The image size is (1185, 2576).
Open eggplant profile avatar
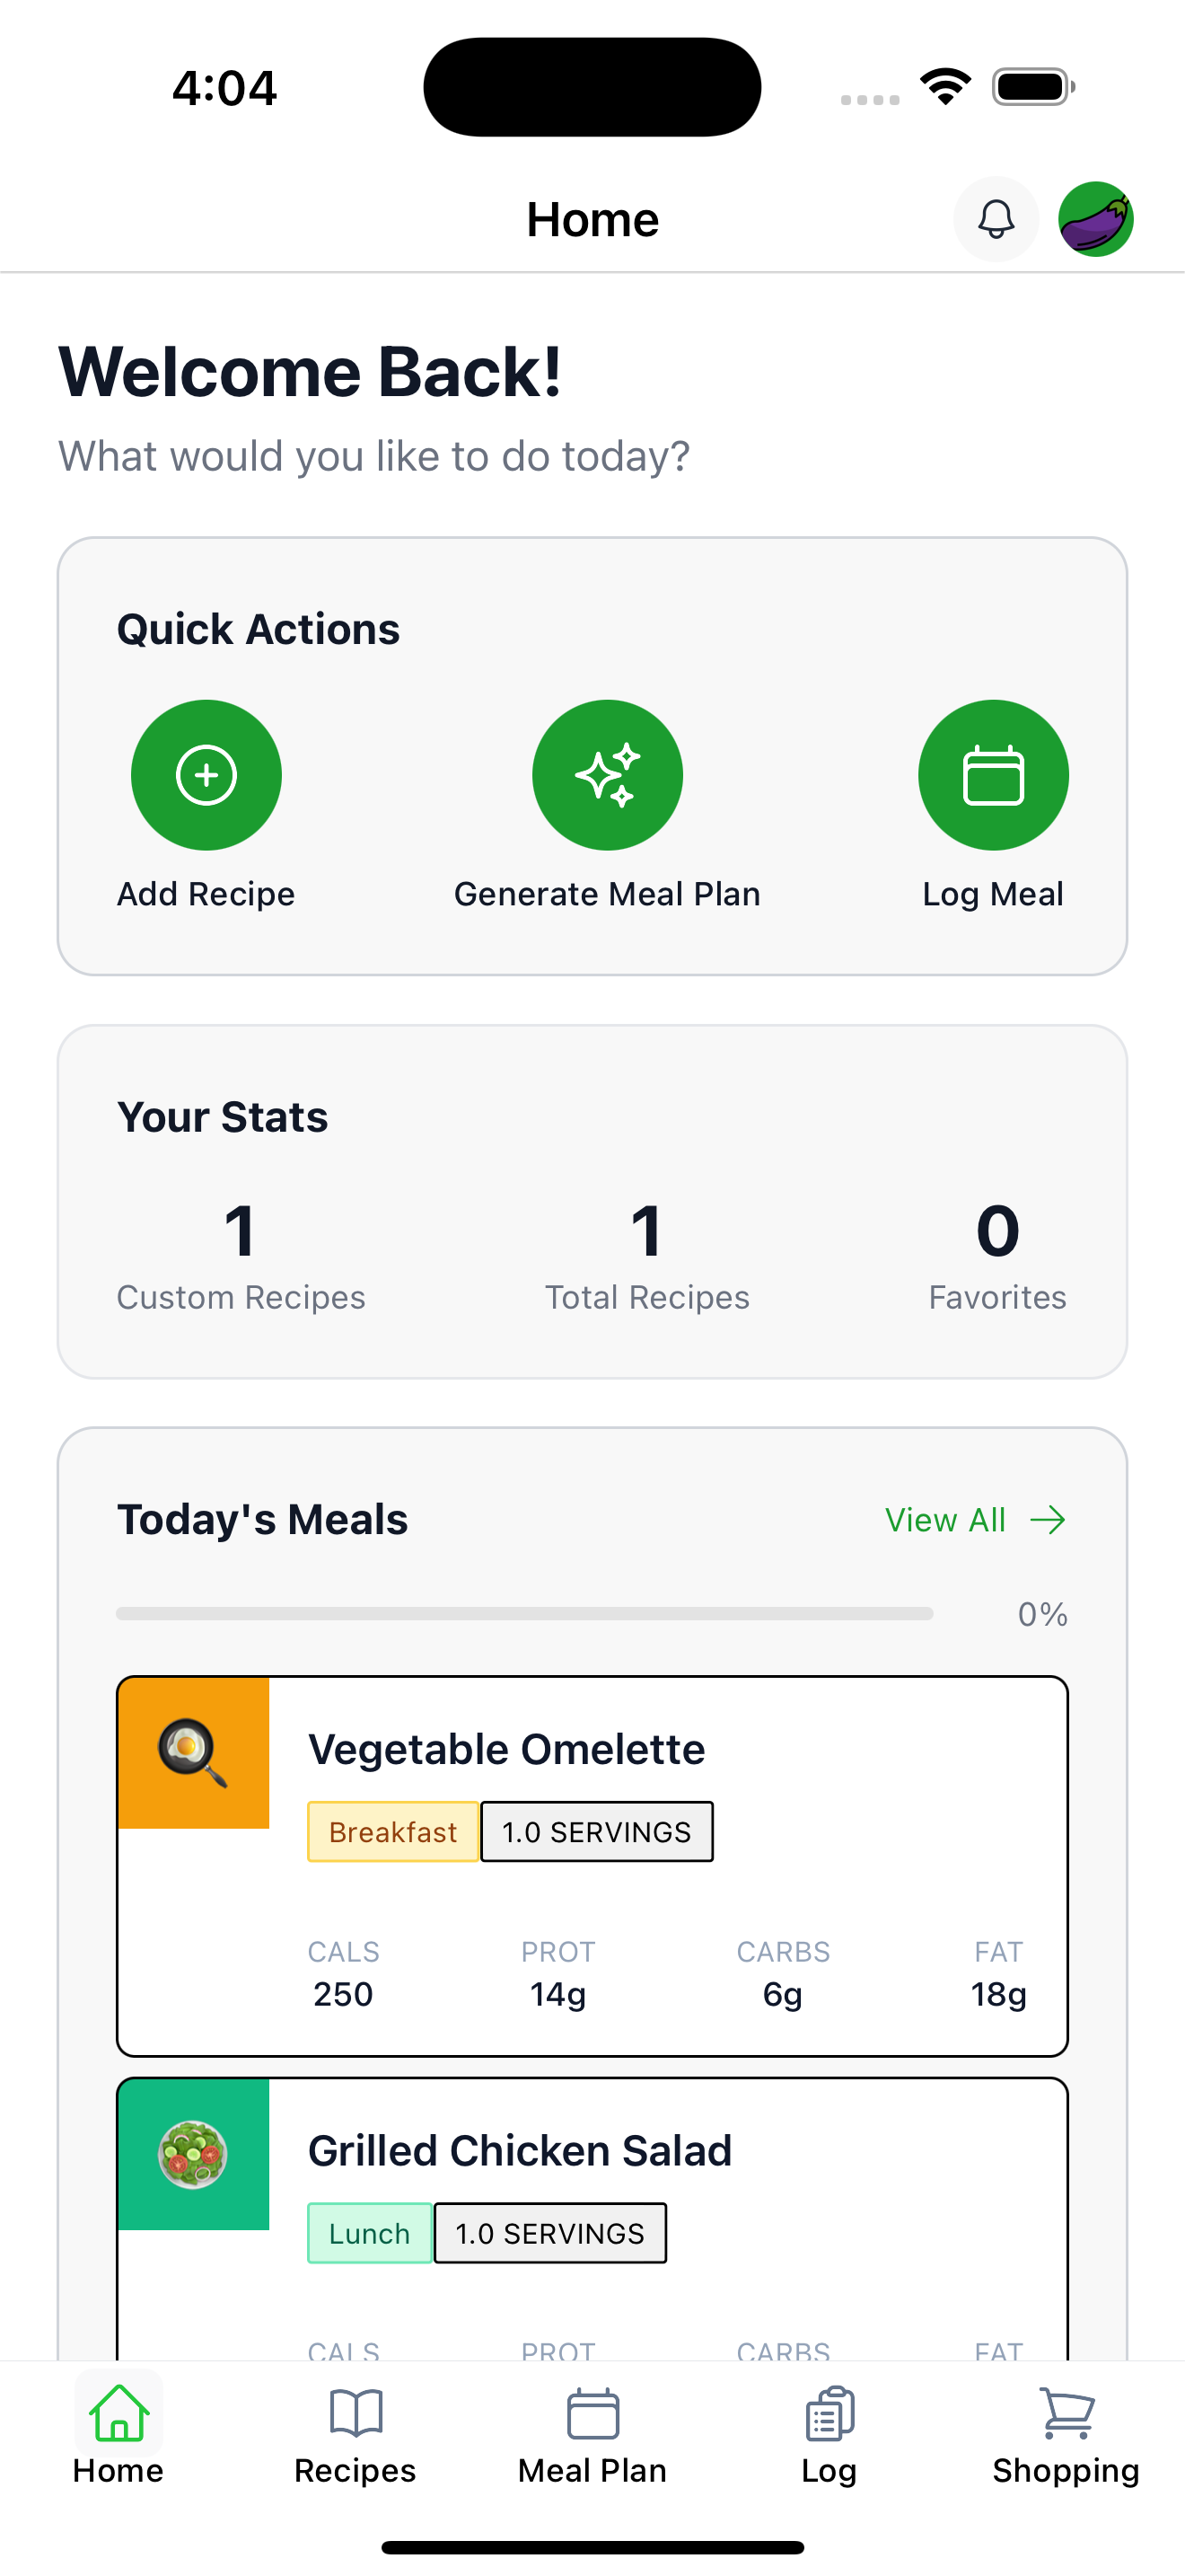(x=1096, y=219)
